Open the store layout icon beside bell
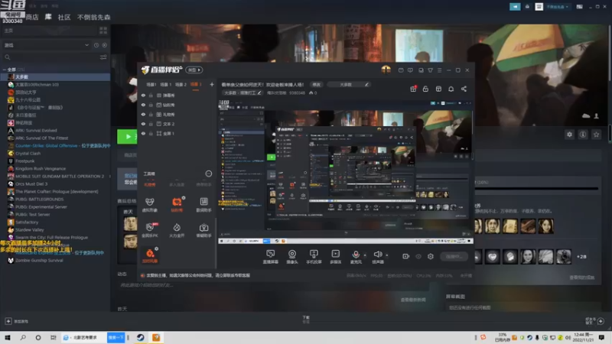Viewport: 612px width, 344px height. coord(438,89)
